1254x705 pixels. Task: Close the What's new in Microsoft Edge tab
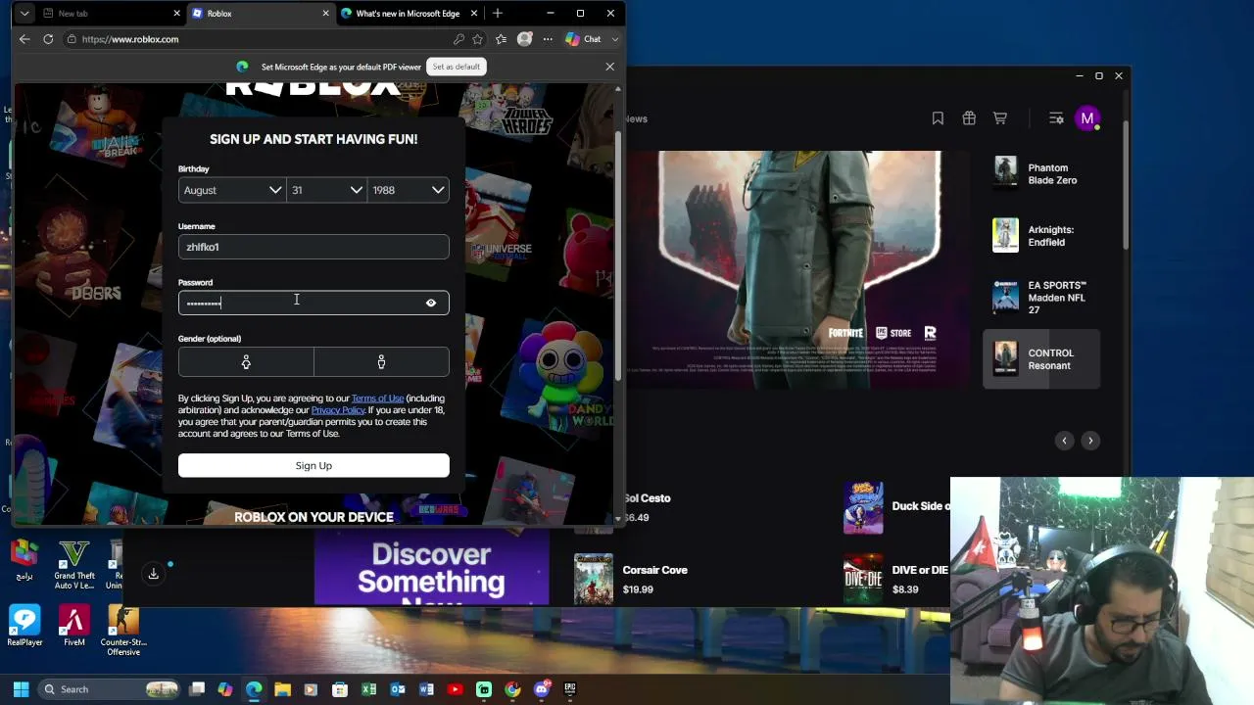coord(474,14)
